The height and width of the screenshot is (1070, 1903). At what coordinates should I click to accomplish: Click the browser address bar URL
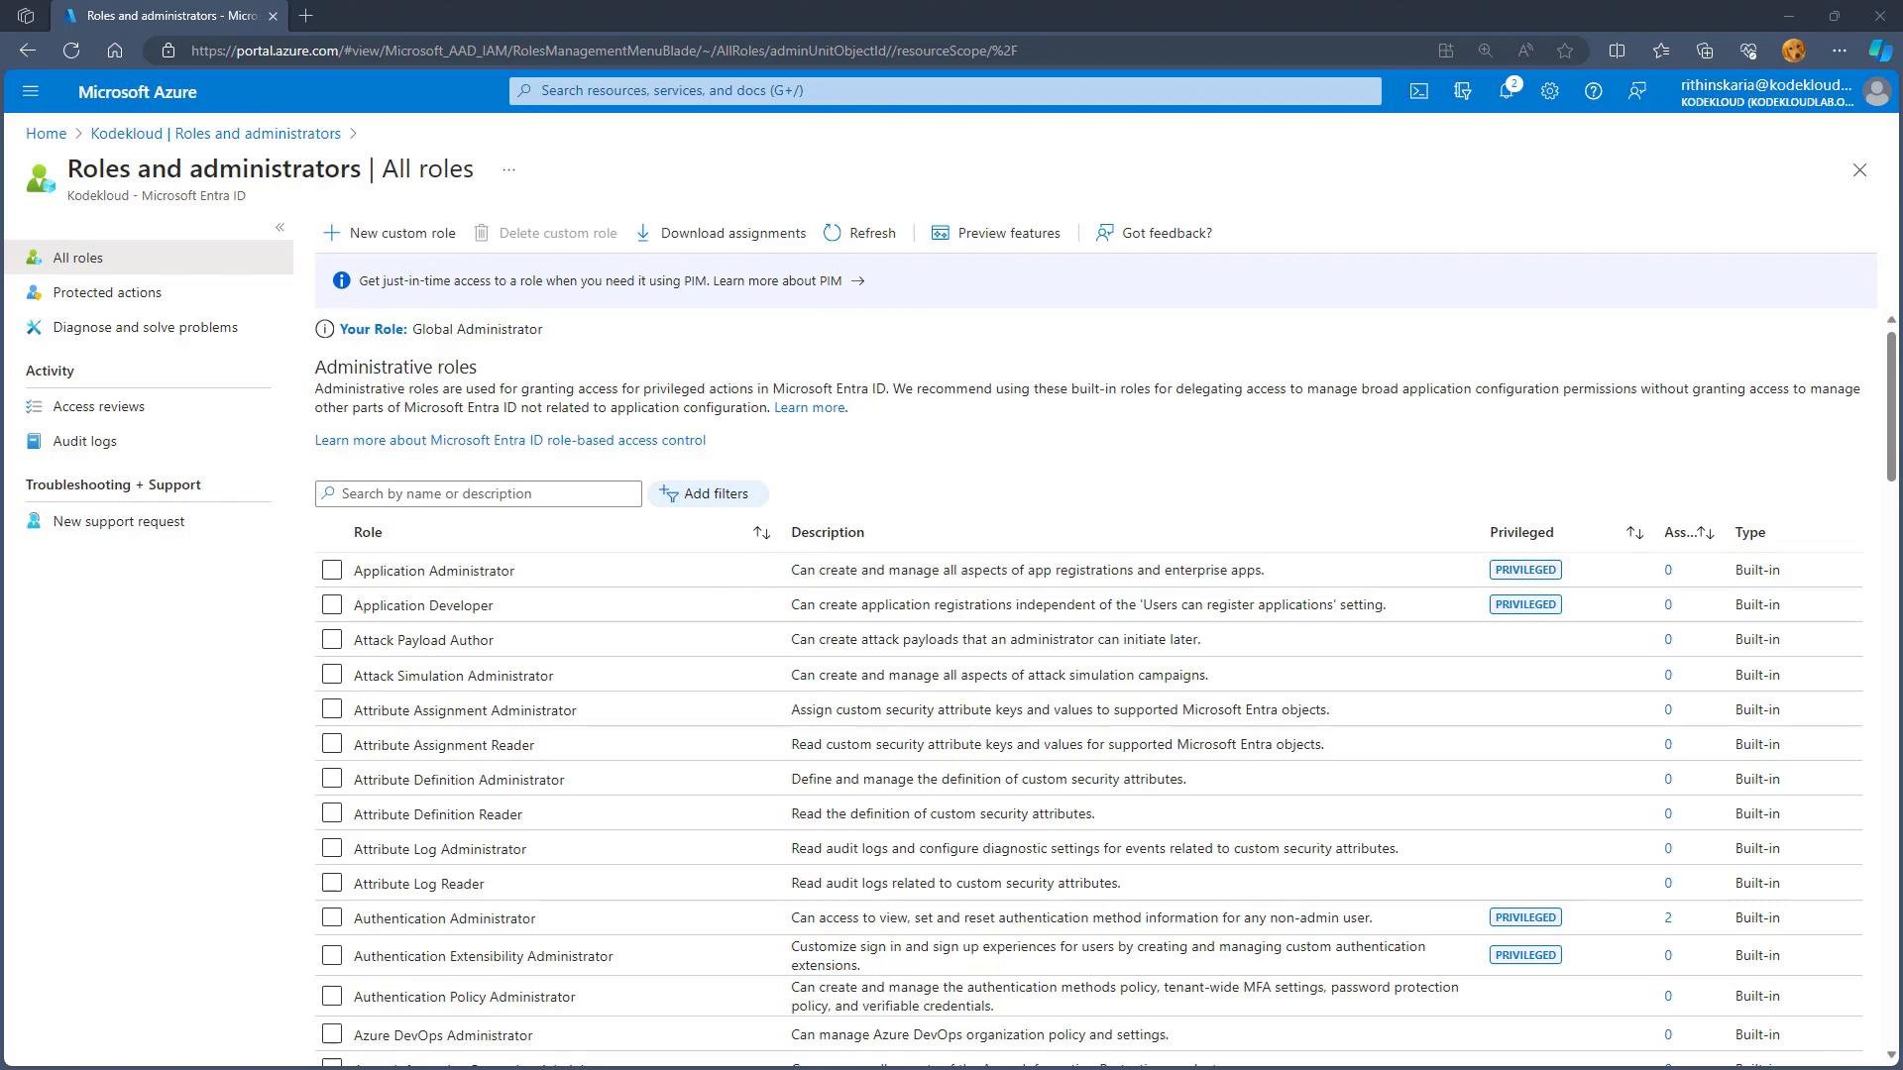604,51
